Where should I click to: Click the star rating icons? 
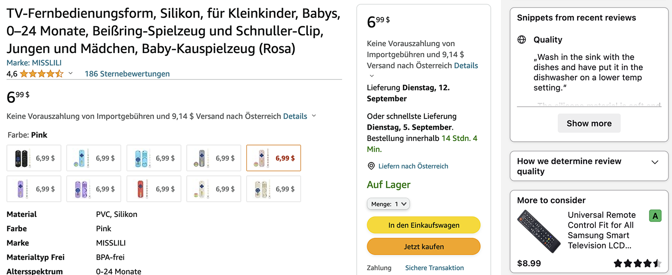click(x=42, y=74)
